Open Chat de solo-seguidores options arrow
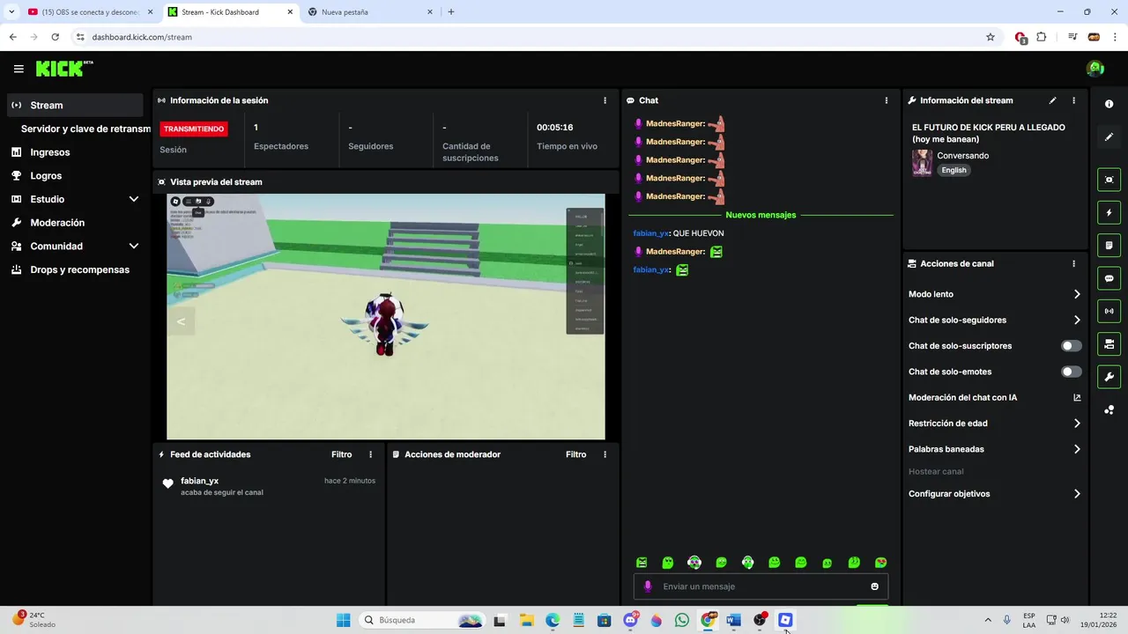Screen dimensions: 1128x634 [x=1077, y=321]
